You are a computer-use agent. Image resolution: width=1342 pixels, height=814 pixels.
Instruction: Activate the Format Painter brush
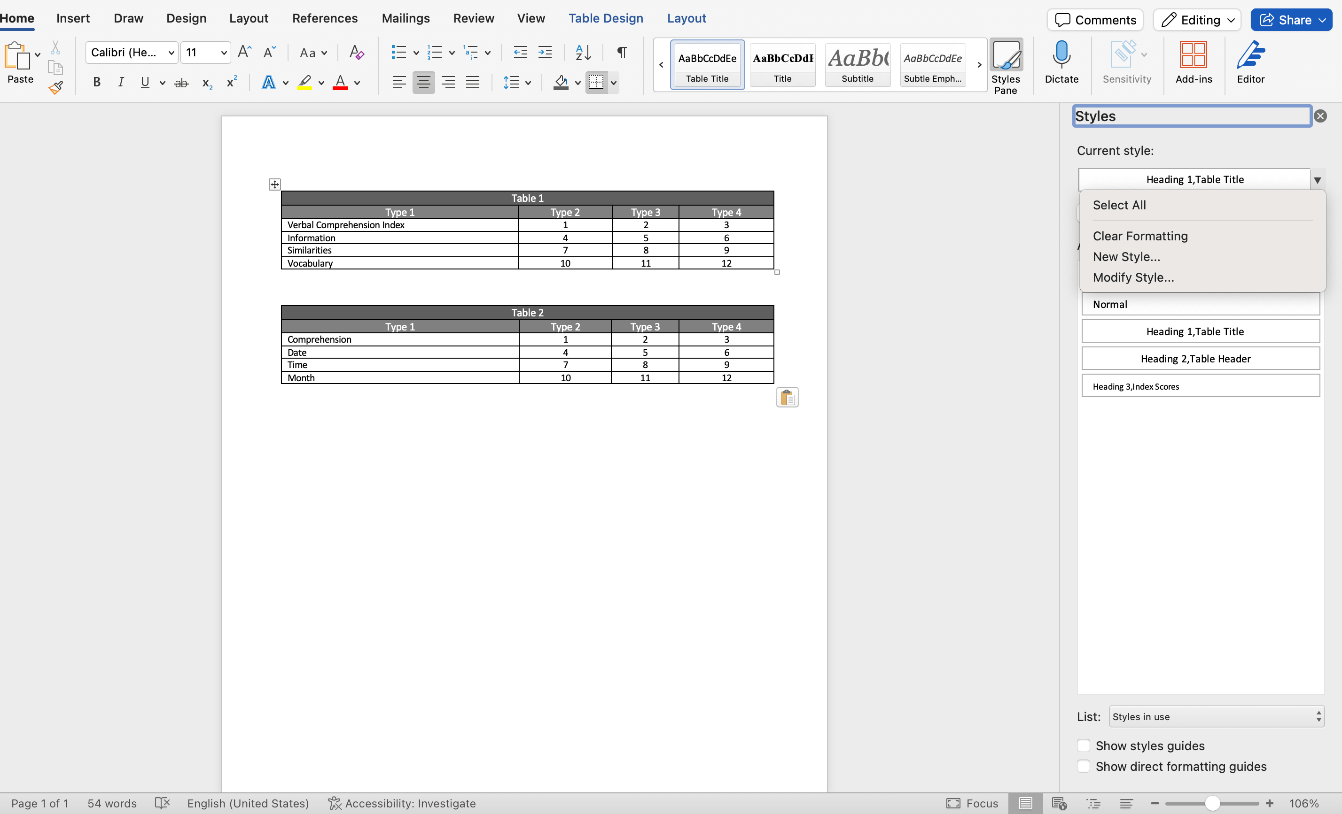click(55, 87)
